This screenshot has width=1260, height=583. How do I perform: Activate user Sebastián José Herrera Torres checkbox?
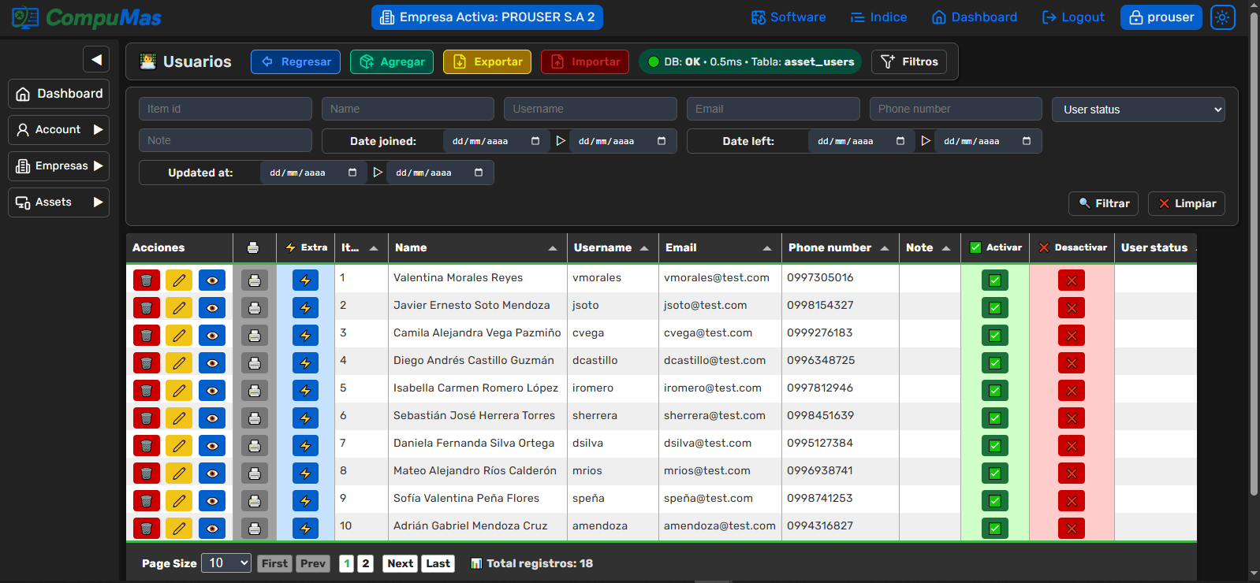tap(994, 418)
